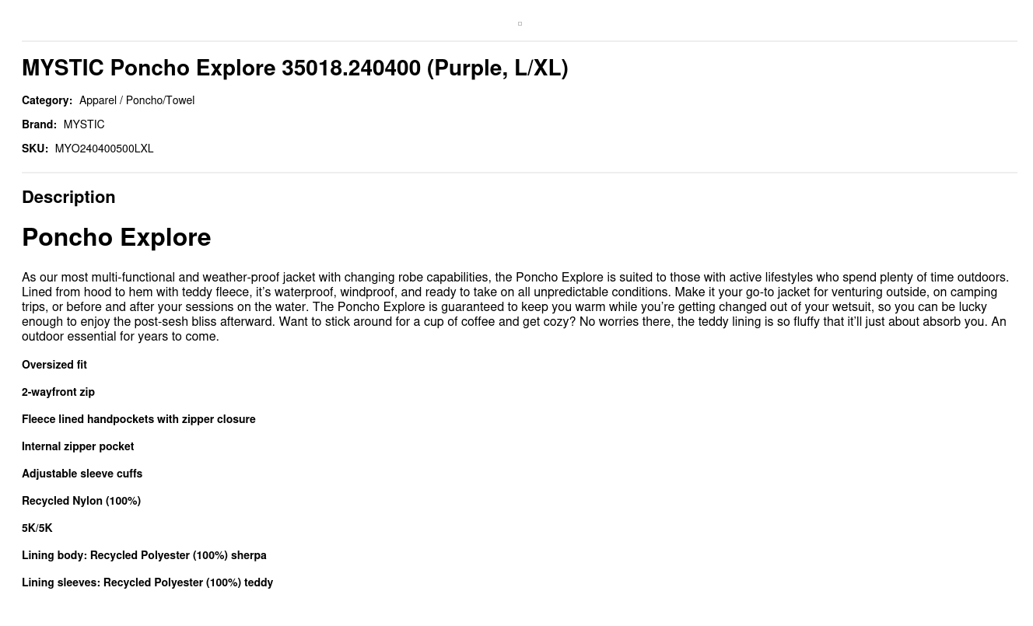Click Fleece lined handpockets feature text

pyautogui.click(x=138, y=420)
